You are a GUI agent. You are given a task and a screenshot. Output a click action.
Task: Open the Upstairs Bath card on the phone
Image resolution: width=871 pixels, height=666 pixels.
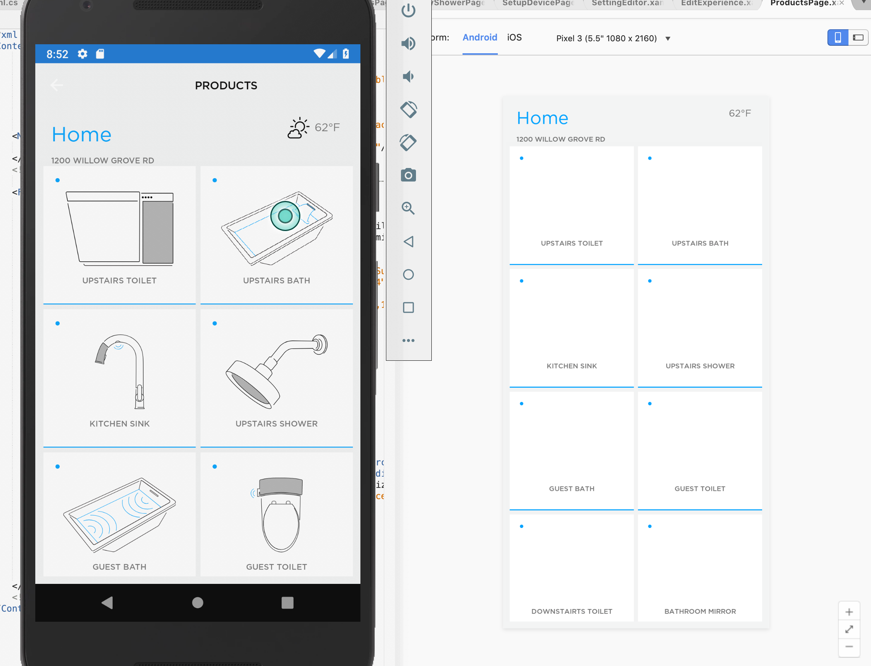pyautogui.click(x=277, y=235)
